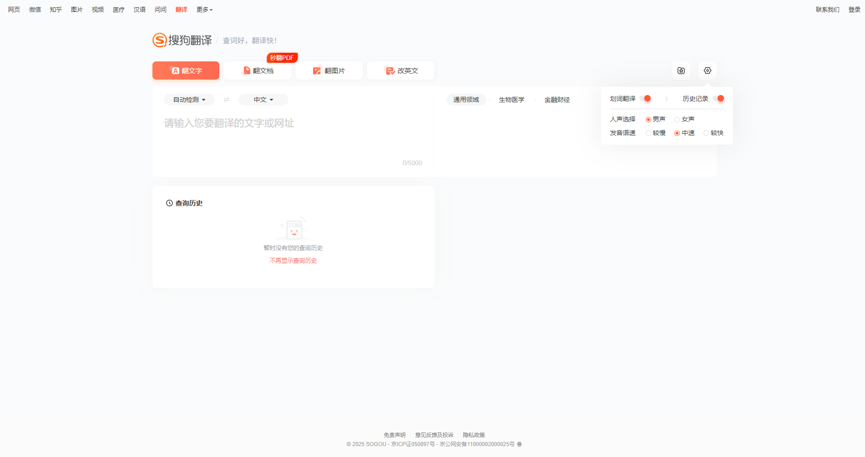The image size is (865, 457).
Task: Expand the 更多 navigation menu
Action: [x=204, y=9]
